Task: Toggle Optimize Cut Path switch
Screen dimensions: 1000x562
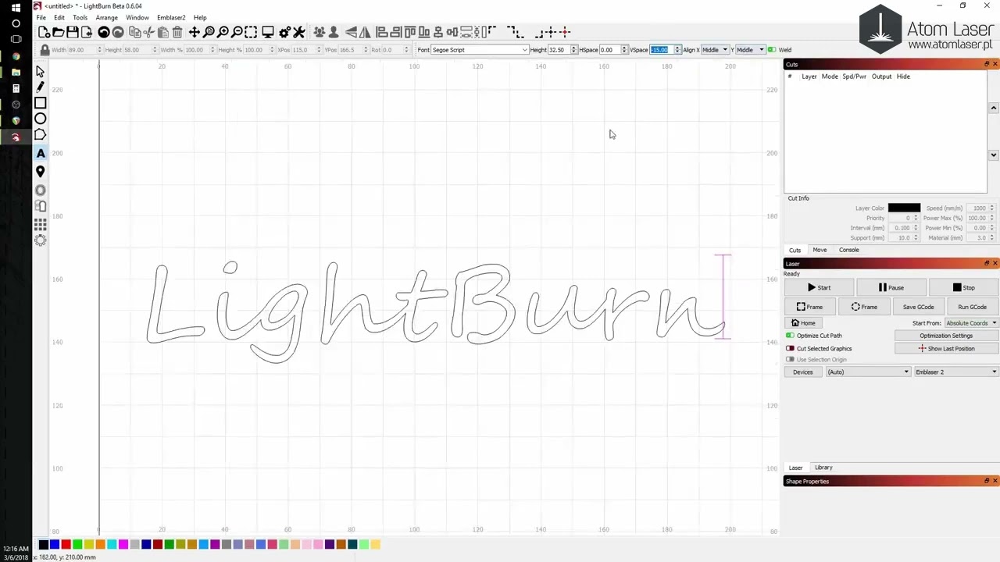Action: coord(790,336)
